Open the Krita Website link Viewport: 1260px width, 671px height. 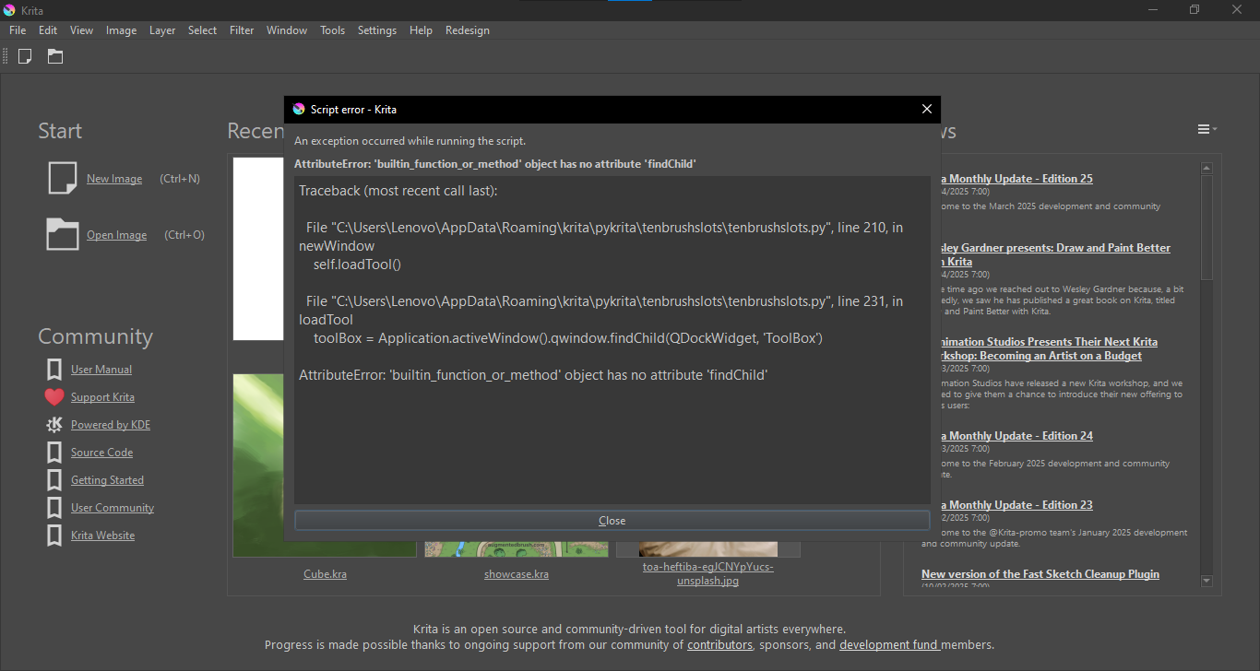102,536
